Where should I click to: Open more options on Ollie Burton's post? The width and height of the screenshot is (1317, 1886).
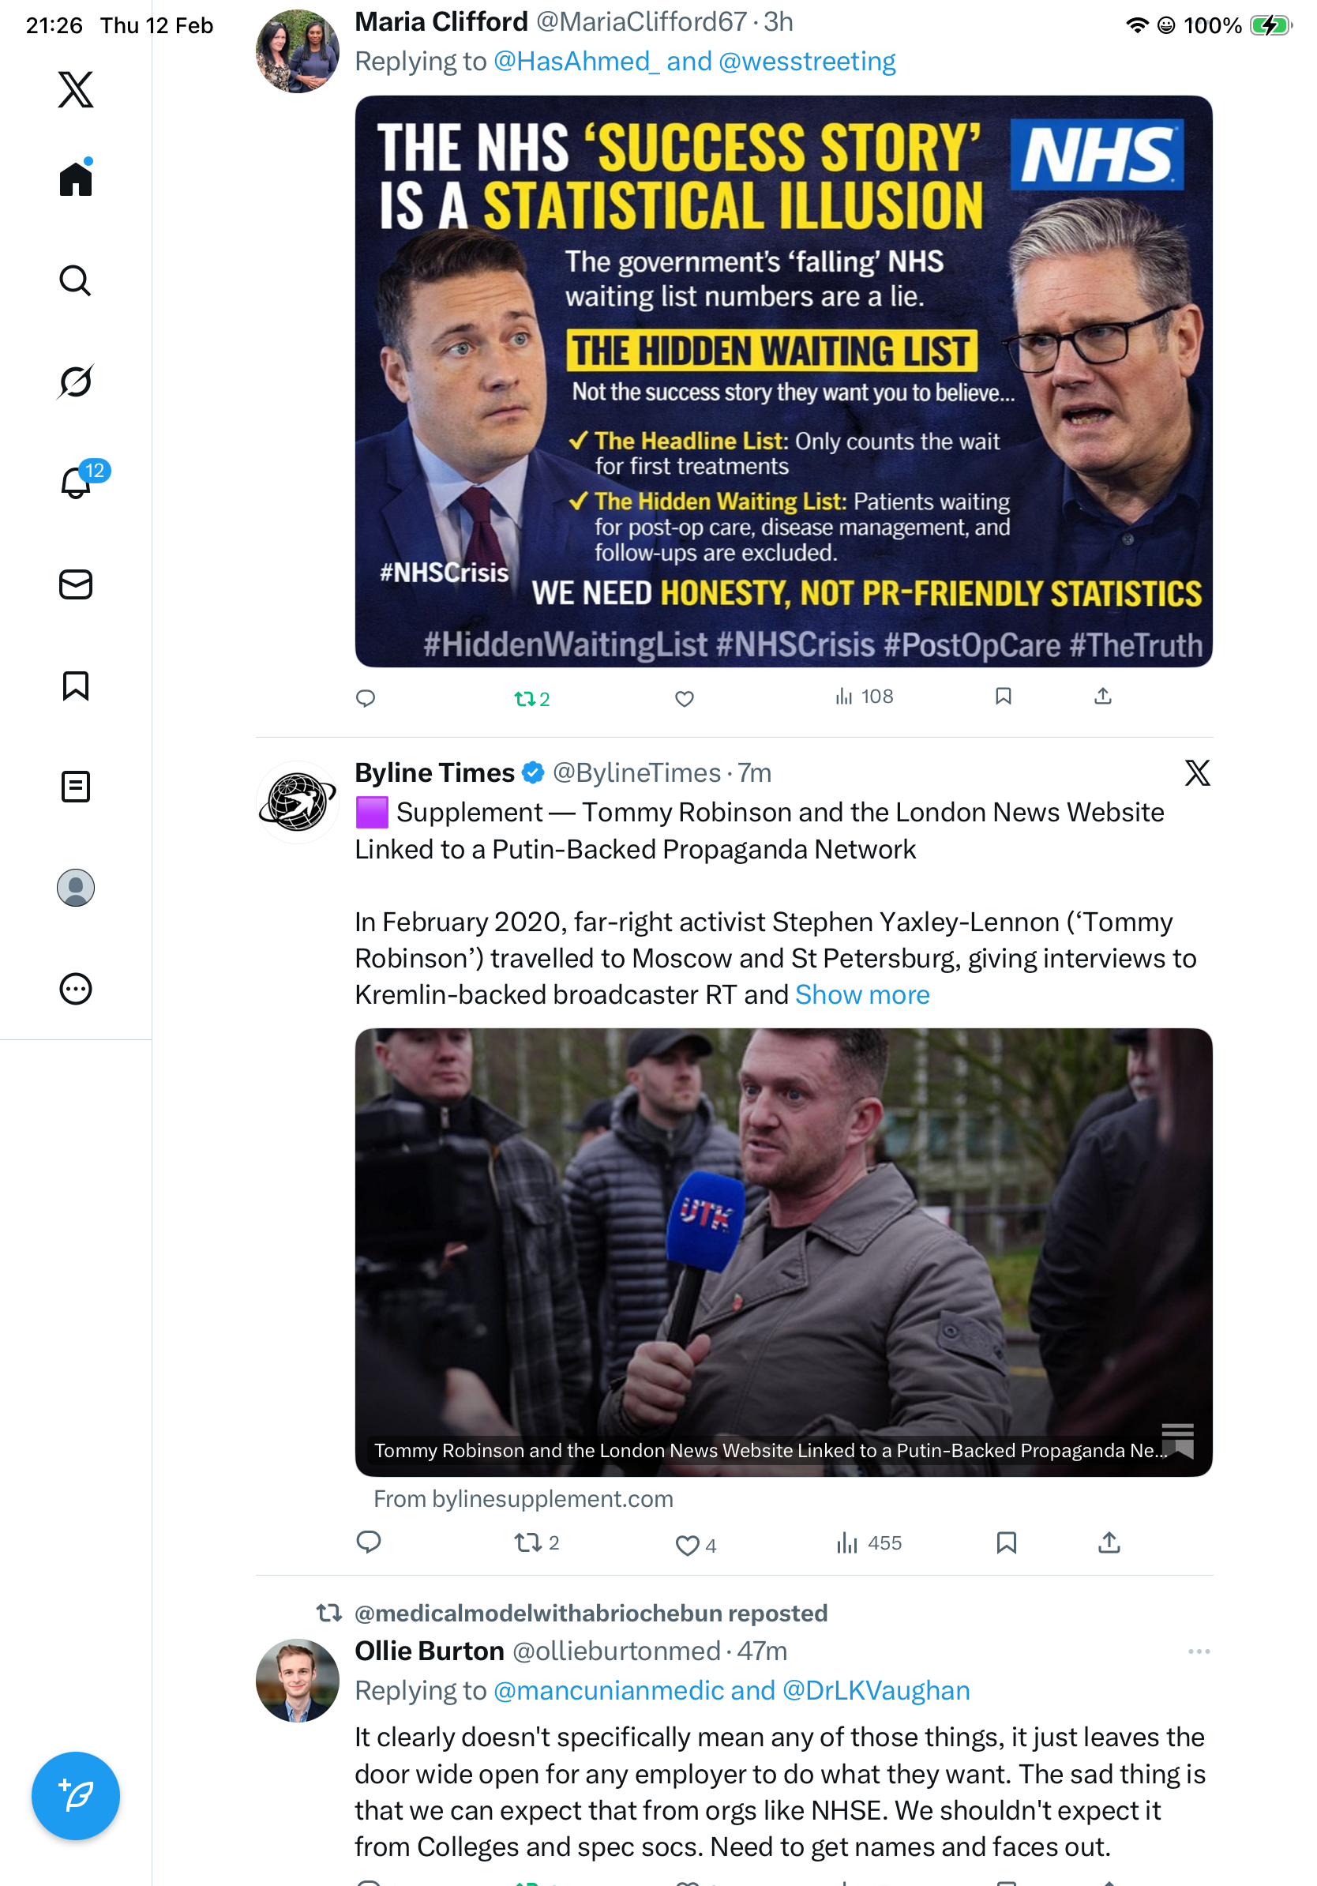point(1199,1651)
